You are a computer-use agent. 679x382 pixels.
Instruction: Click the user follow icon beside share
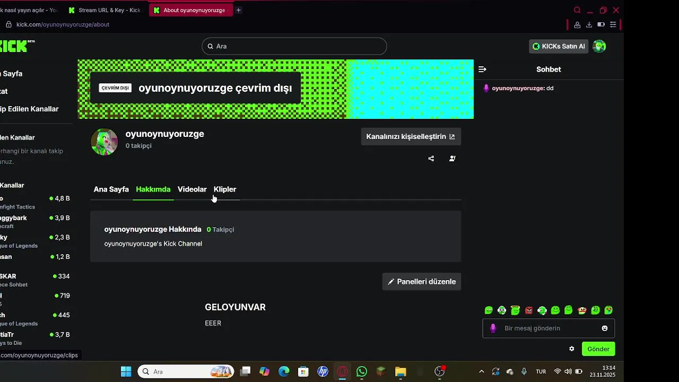point(452,159)
